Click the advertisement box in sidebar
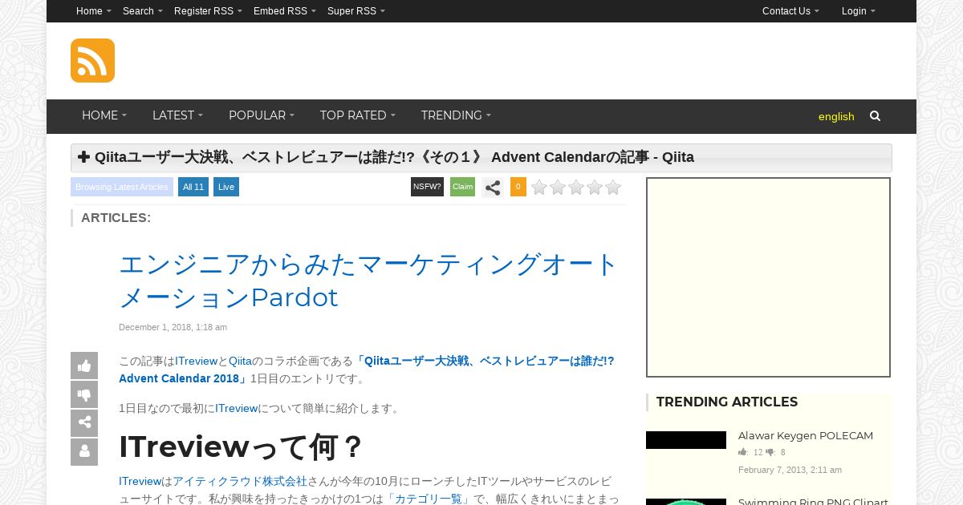This screenshot has height=505, width=963. (768, 277)
